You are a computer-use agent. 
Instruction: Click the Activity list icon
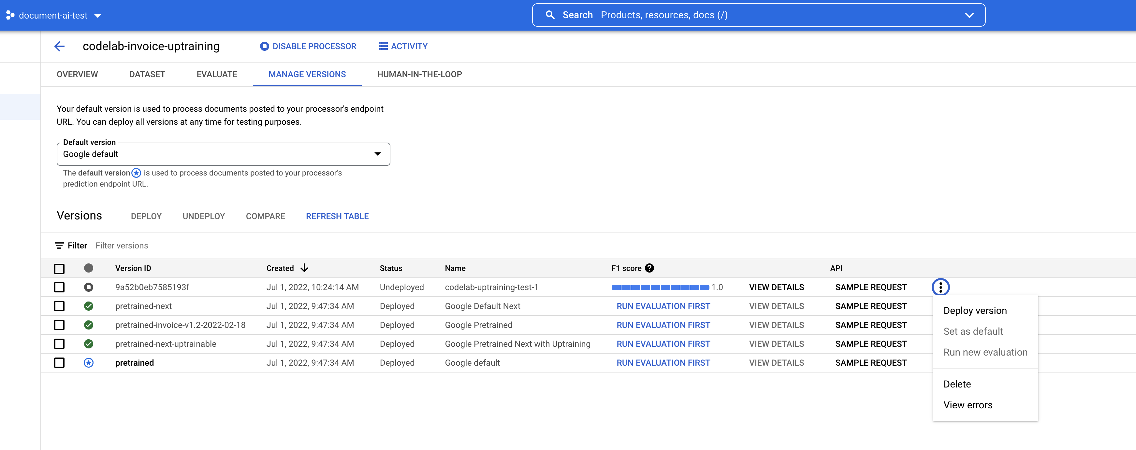point(383,46)
